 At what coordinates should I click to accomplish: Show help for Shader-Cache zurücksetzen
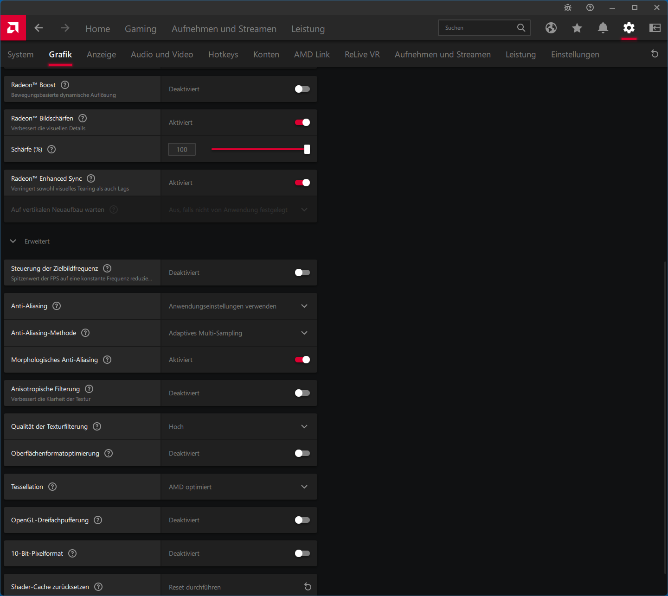98,587
